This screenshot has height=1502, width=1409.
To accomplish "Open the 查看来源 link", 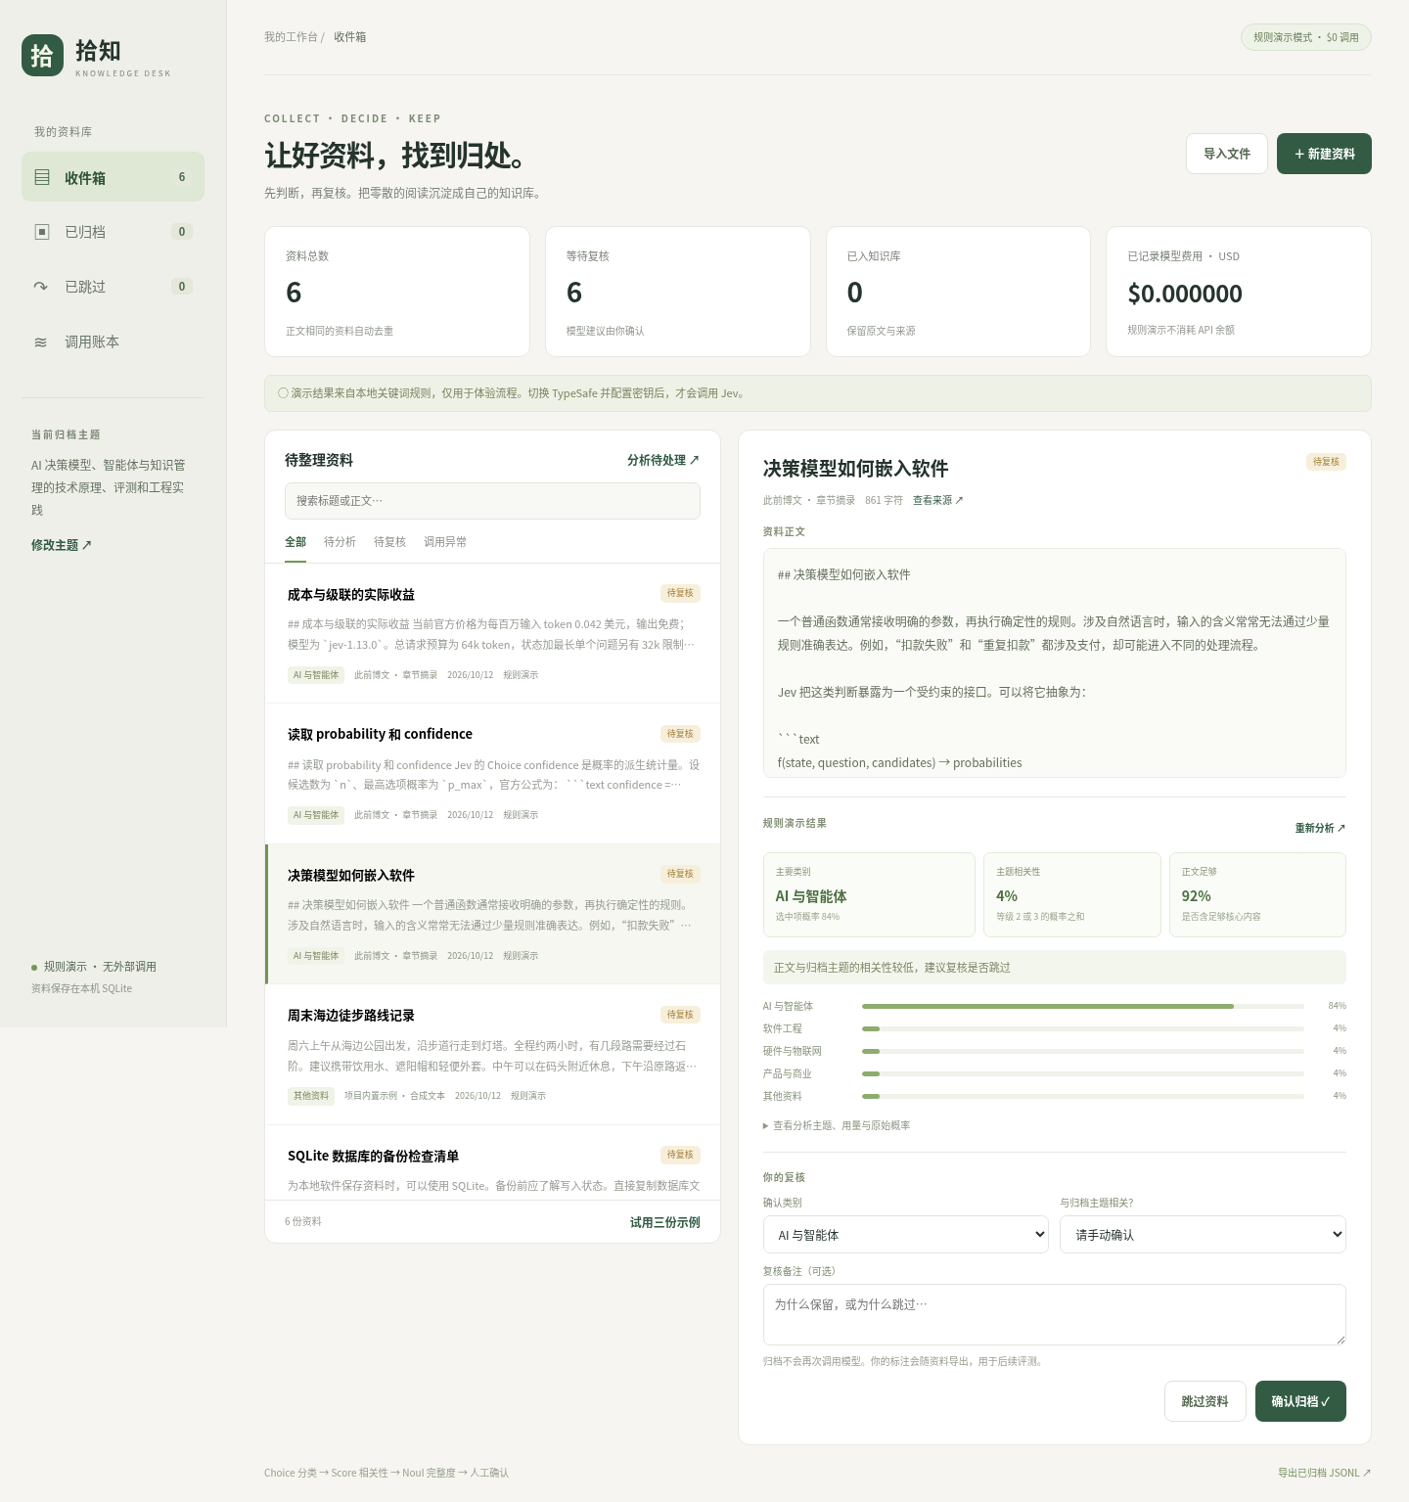I will 938,500.
